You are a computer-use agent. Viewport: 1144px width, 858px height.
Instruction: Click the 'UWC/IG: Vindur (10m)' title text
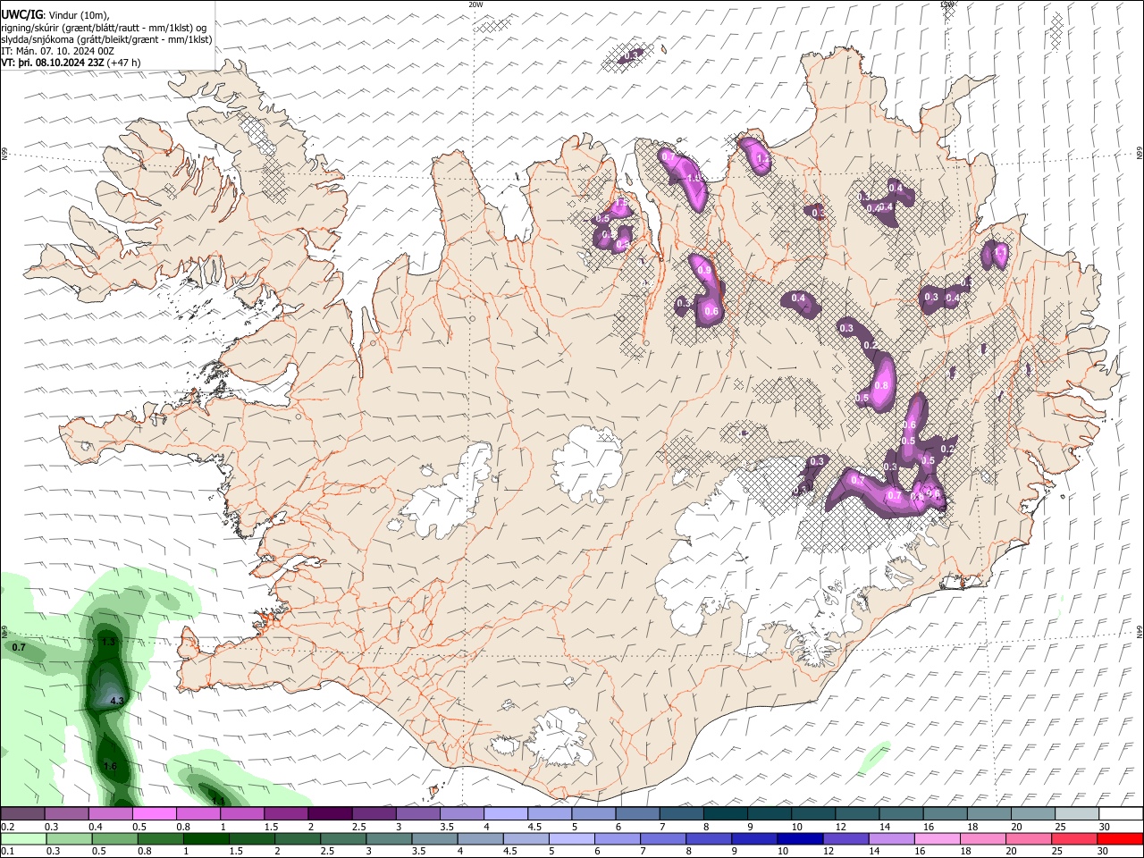(x=55, y=15)
